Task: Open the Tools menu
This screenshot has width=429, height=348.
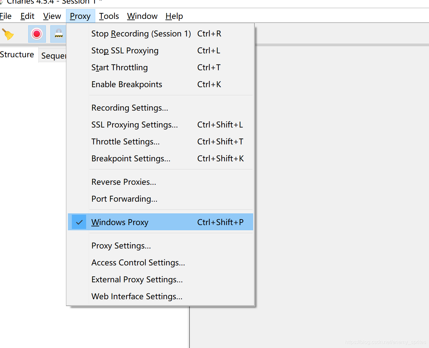Action: tap(109, 16)
